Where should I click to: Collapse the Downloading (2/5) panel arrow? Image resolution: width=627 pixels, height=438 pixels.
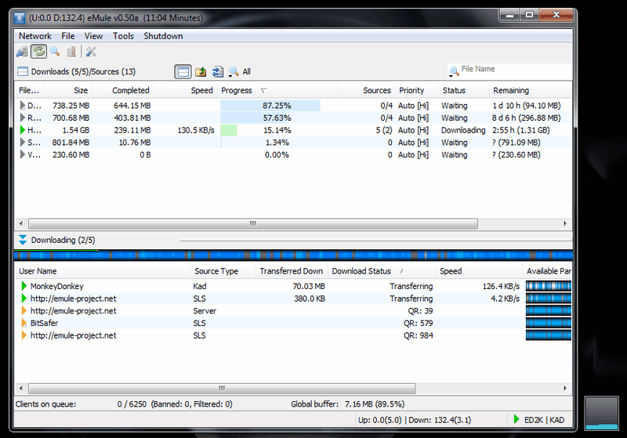tap(23, 240)
